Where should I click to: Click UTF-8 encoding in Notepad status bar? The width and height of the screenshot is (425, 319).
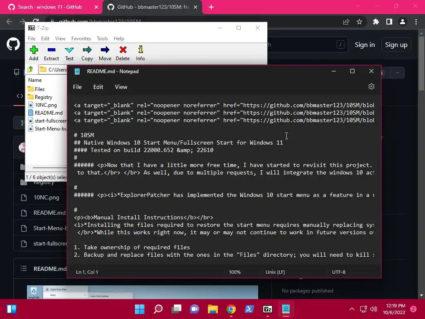pos(339,272)
